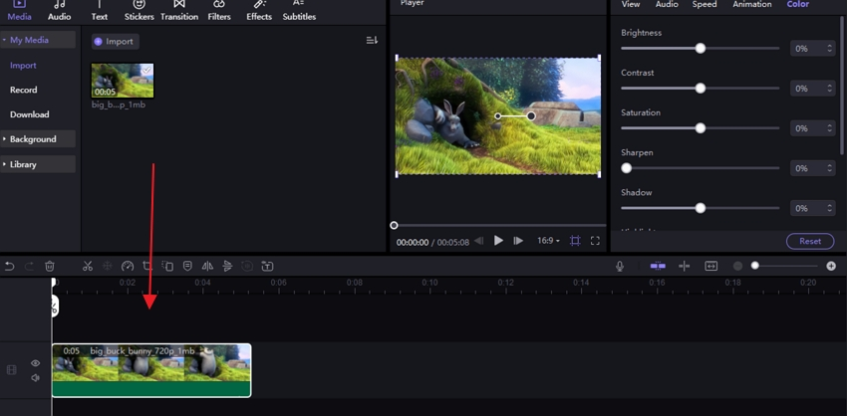Open the Media tab
The height and width of the screenshot is (416, 847).
[20, 10]
